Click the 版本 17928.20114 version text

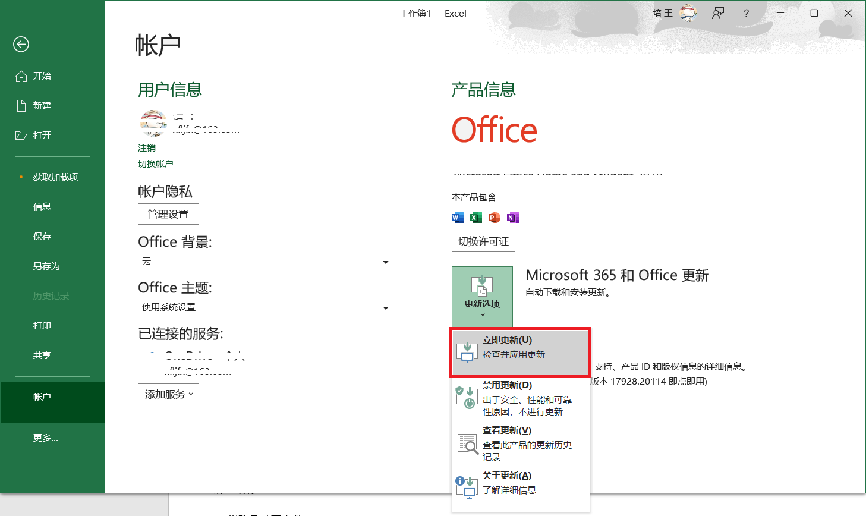[649, 382]
